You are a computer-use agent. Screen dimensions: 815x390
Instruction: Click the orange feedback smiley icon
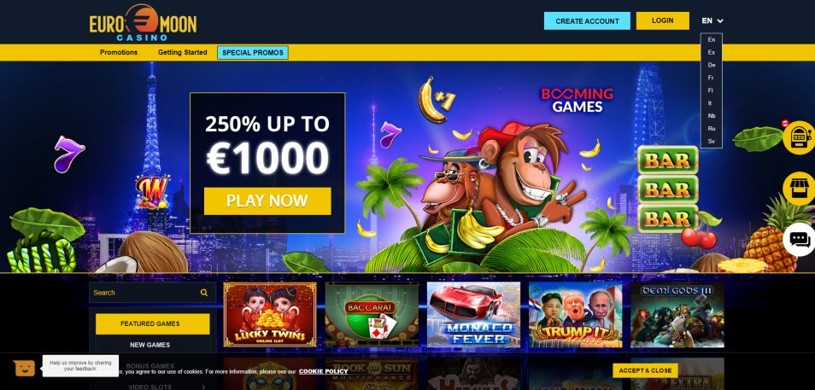point(25,368)
